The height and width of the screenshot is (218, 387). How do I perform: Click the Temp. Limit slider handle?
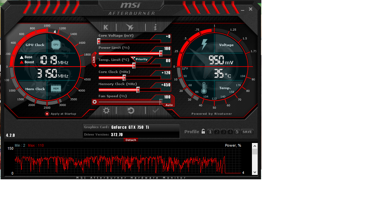coord(134,66)
